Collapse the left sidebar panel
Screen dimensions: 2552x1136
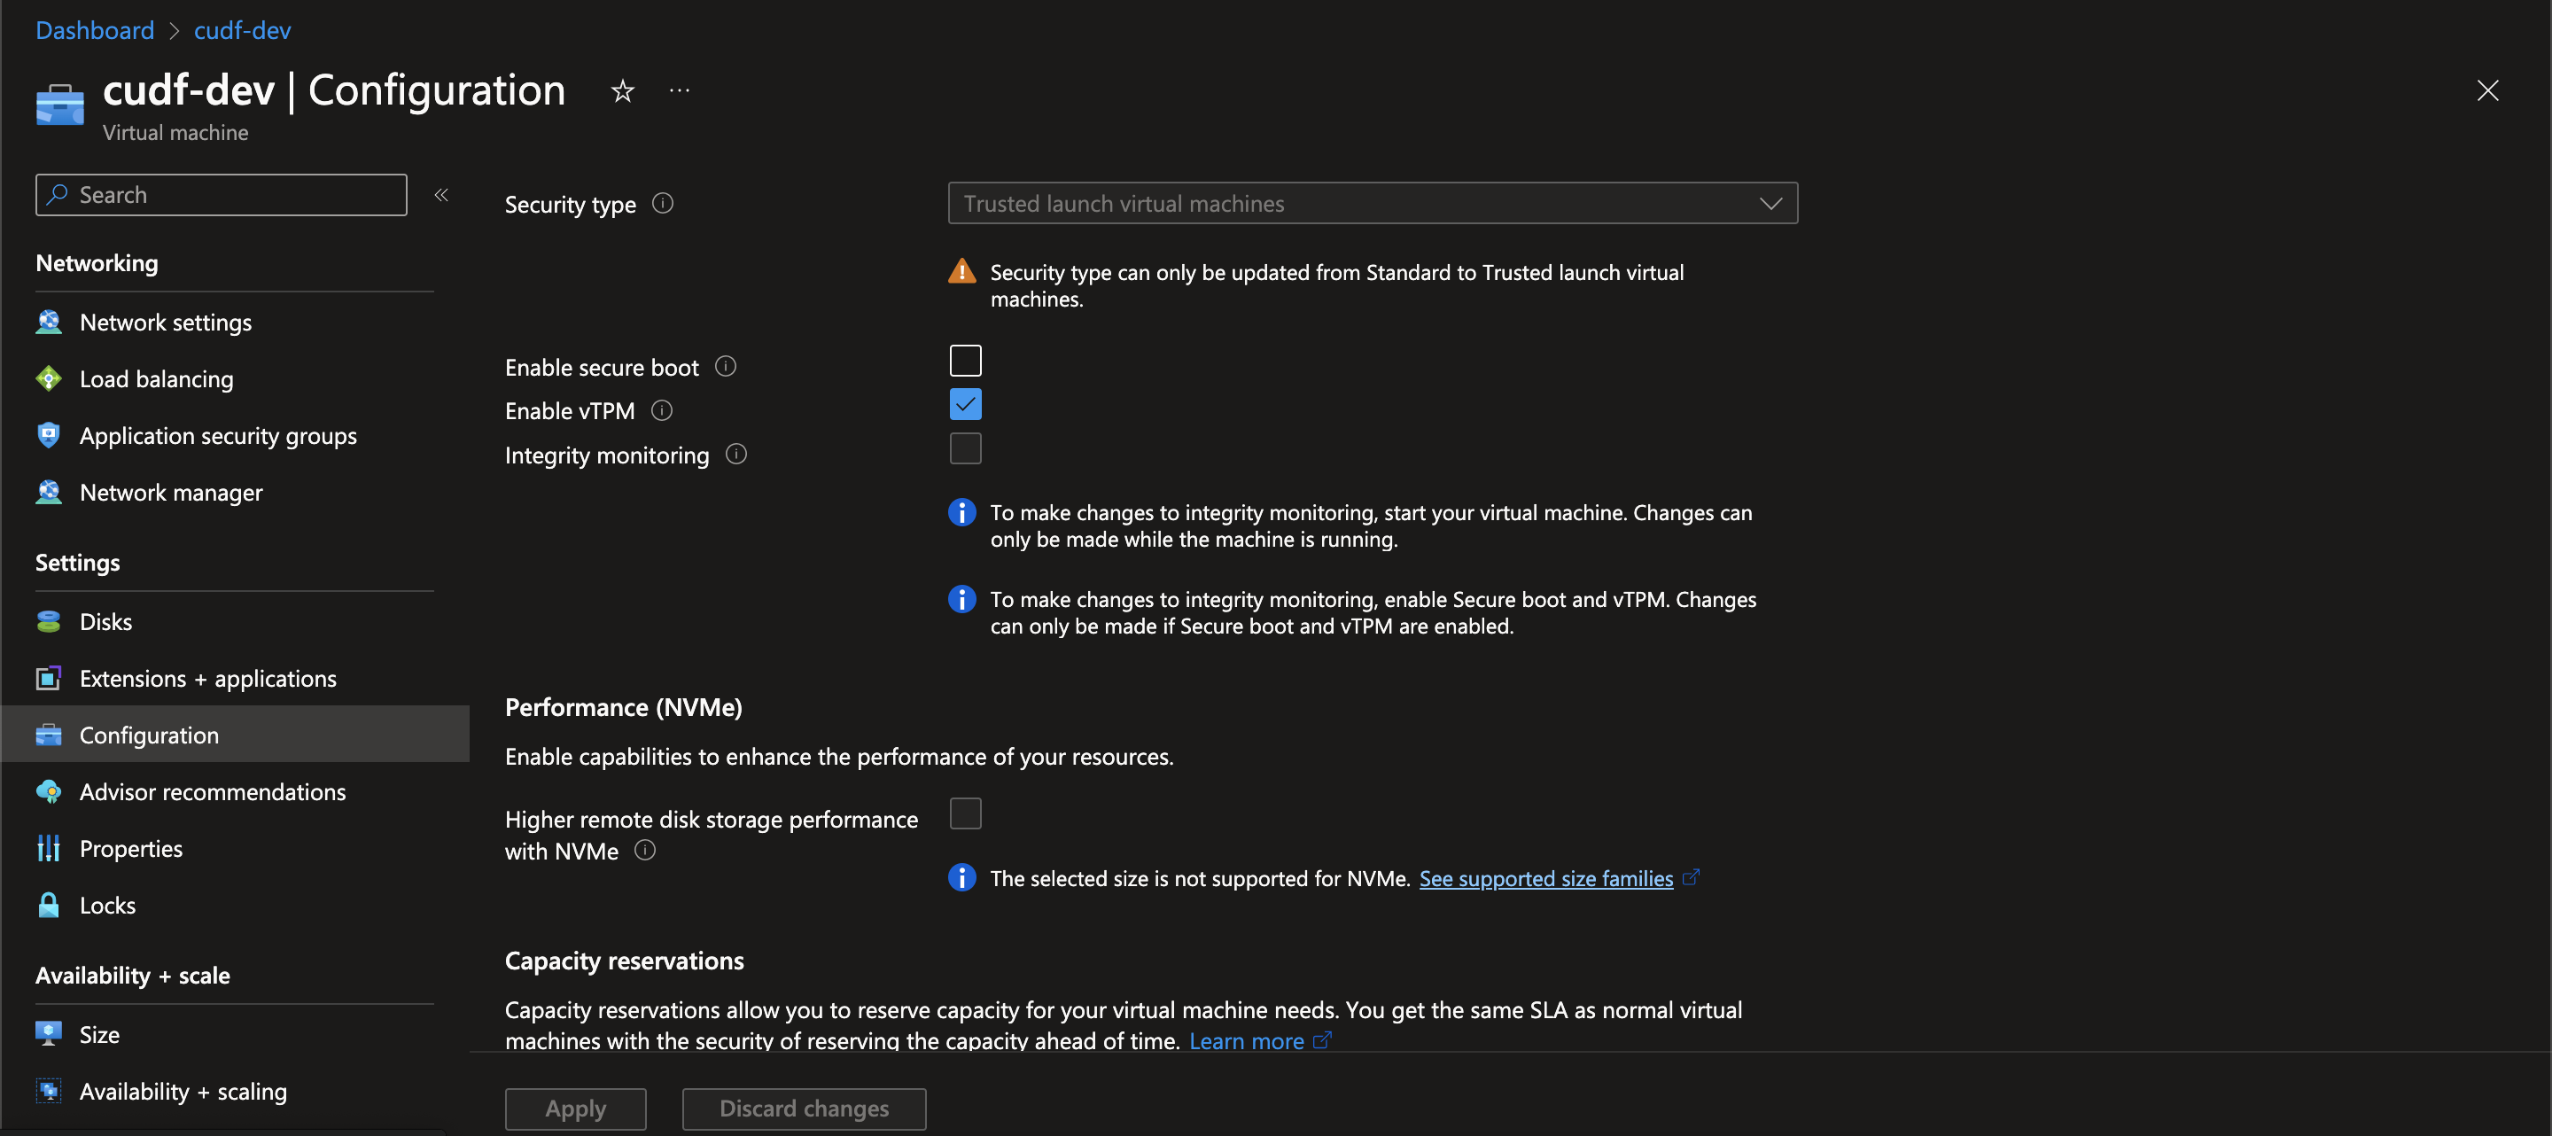click(442, 194)
